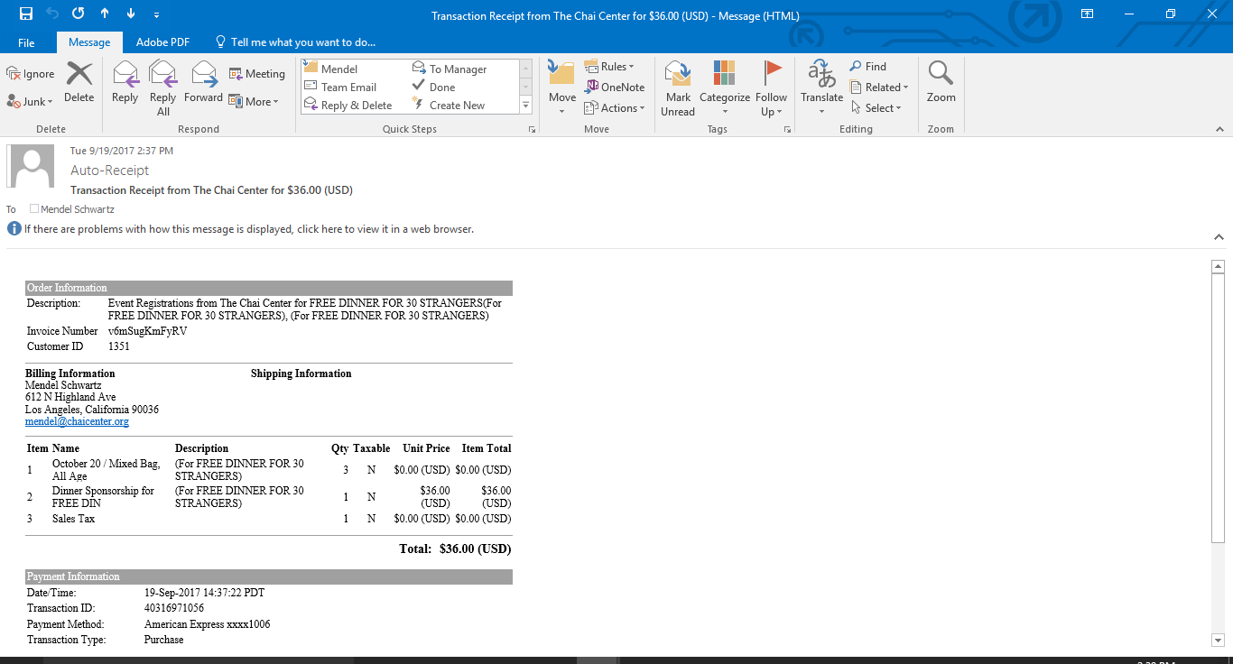Open the File tab
This screenshot has width=1233, height=664.
click(26, 42)
